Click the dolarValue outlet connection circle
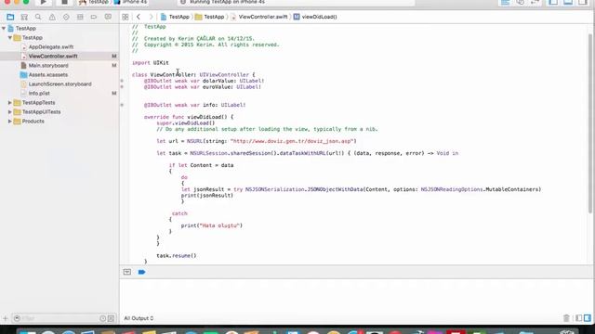The width and height of the screenshot is (595, 334). click(x=122, y=81)
